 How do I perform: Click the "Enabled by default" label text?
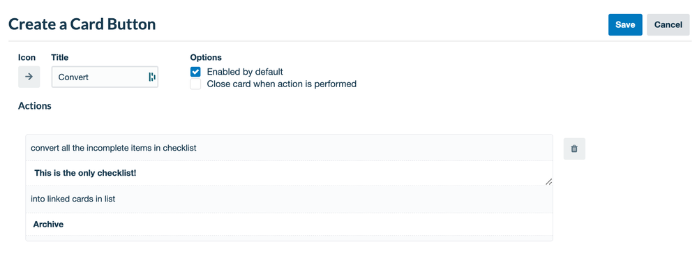coord(245,72)
